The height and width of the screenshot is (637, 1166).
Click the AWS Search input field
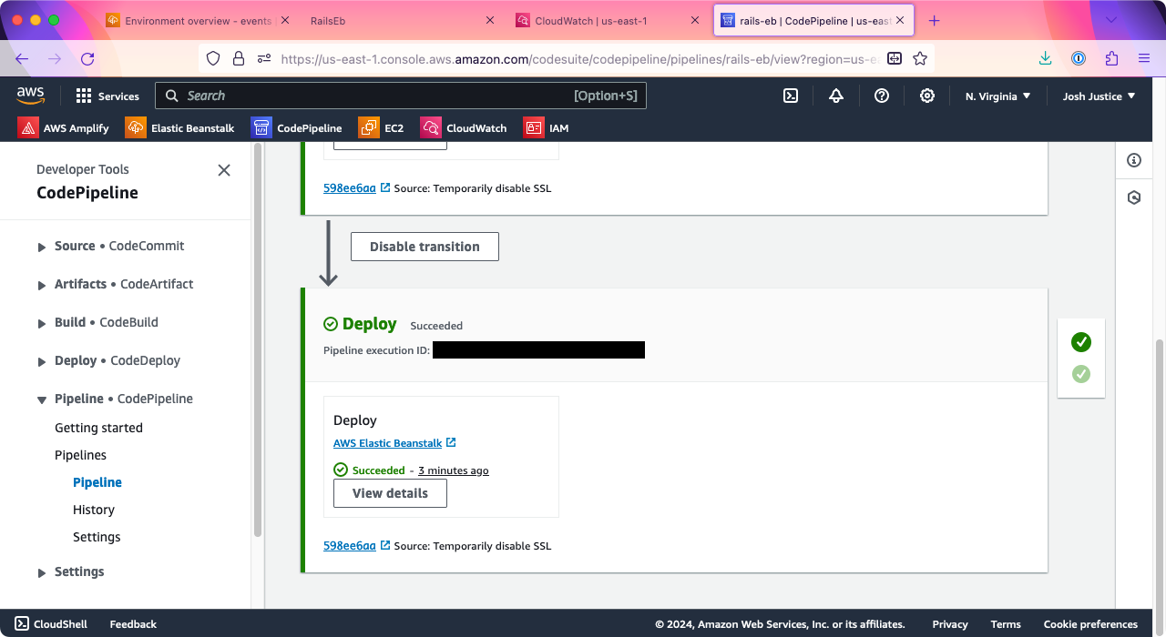tap(401, 96)
